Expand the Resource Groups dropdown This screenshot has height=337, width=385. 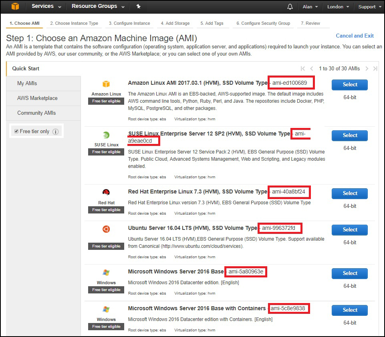[x=98, y=6]
